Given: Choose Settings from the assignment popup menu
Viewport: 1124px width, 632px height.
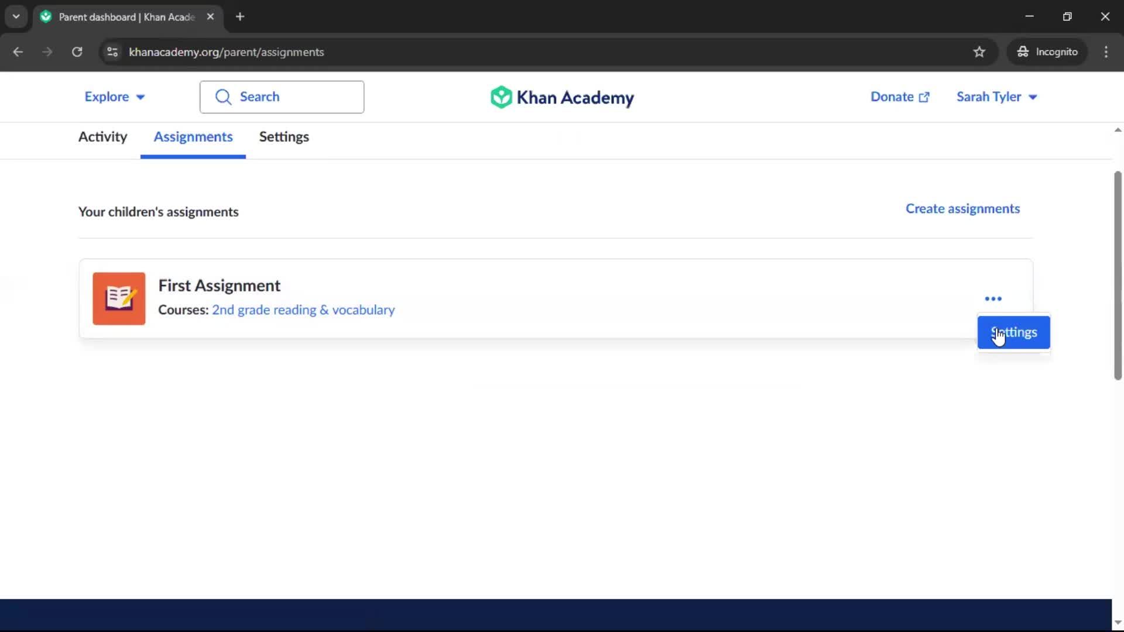Looking at the screenshot, I should point(1013,332).
